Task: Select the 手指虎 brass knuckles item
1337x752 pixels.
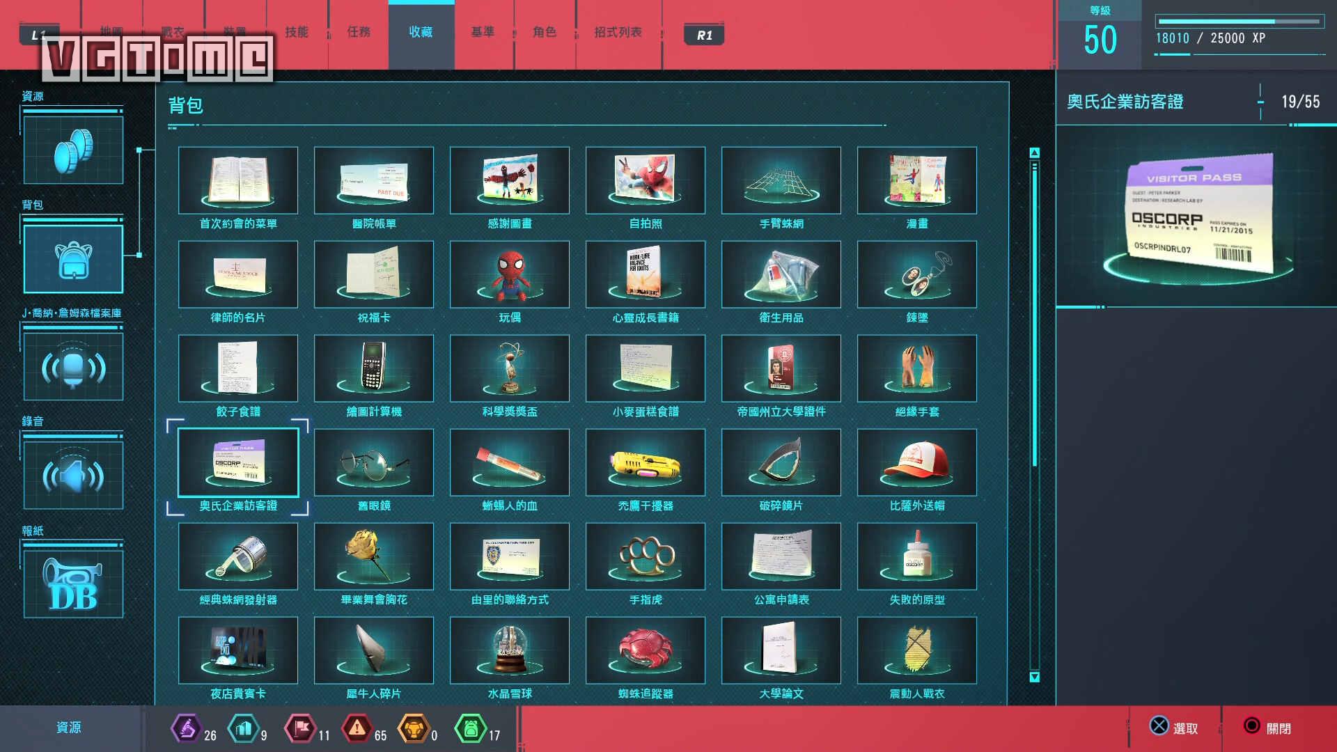Action: click(646, 557)
